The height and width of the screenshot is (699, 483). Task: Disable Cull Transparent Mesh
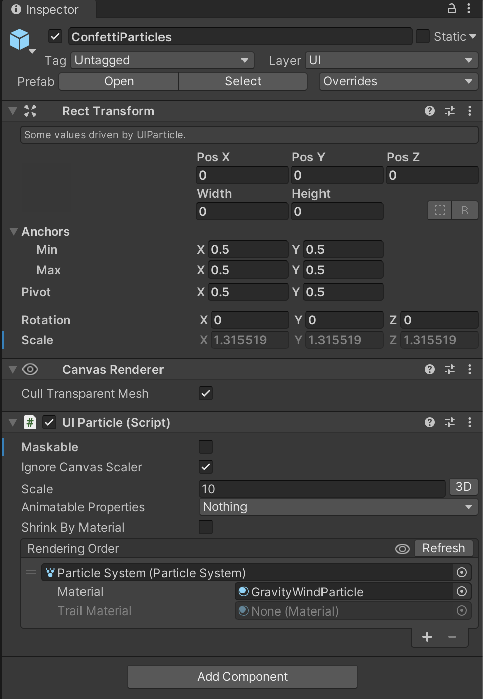206,393
